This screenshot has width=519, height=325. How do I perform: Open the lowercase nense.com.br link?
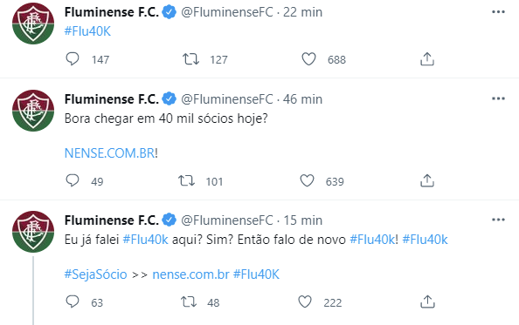[x=190, y=274]
